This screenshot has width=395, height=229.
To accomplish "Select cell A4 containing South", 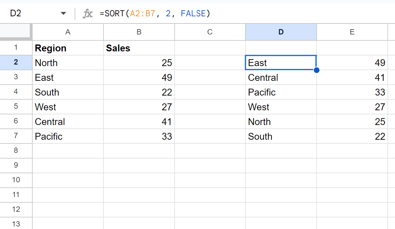I will [x=68, y=92].
